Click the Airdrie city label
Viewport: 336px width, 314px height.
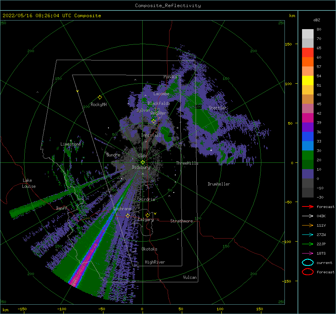pos(147,199)
